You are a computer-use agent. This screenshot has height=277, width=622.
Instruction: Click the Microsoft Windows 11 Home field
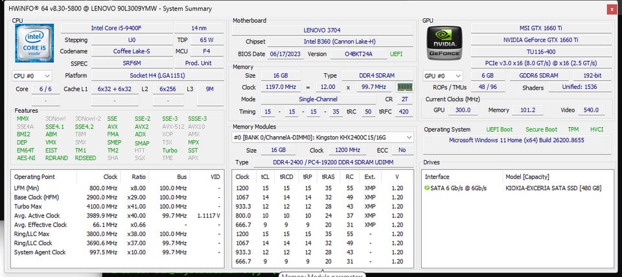click(516, 140)
